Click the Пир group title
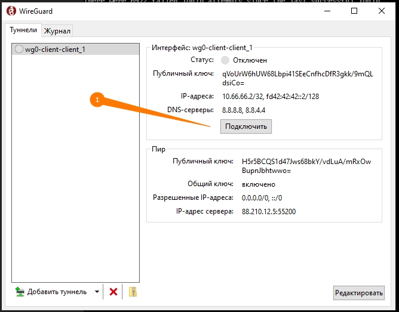 (158, 149)
